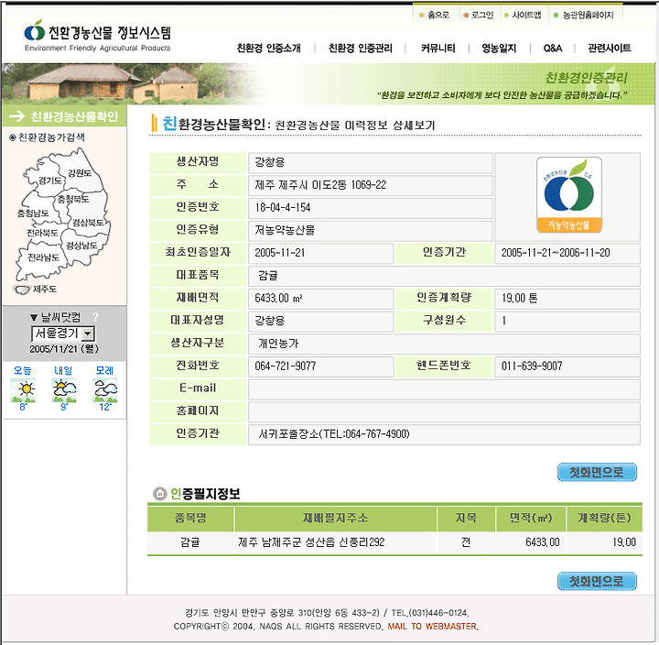Screen dimensions: 659x645
Task: Open the 친환경 인증관리 menu
Action: (361, 48)
